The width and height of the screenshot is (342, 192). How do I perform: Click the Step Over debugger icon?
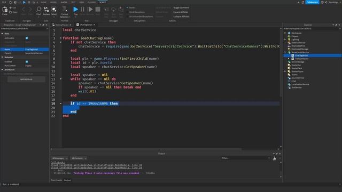click(x=114, y=10)
